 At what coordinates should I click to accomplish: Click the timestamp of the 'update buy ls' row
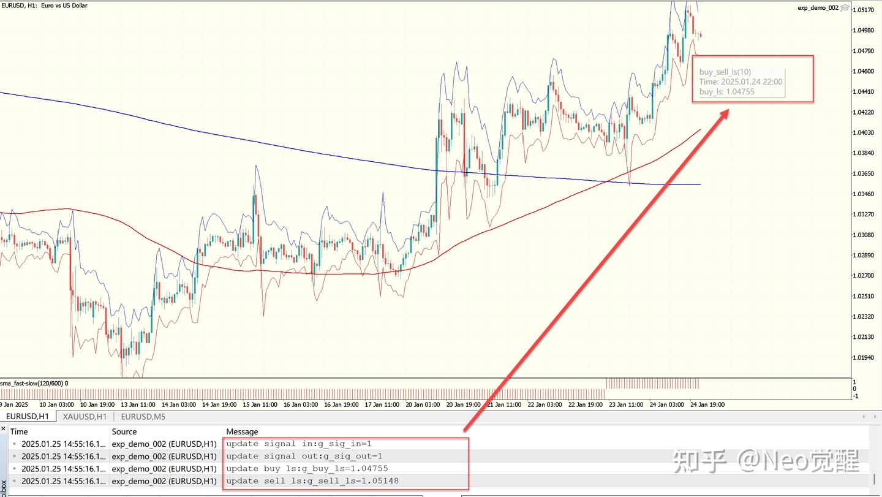(x=62, y=468)
